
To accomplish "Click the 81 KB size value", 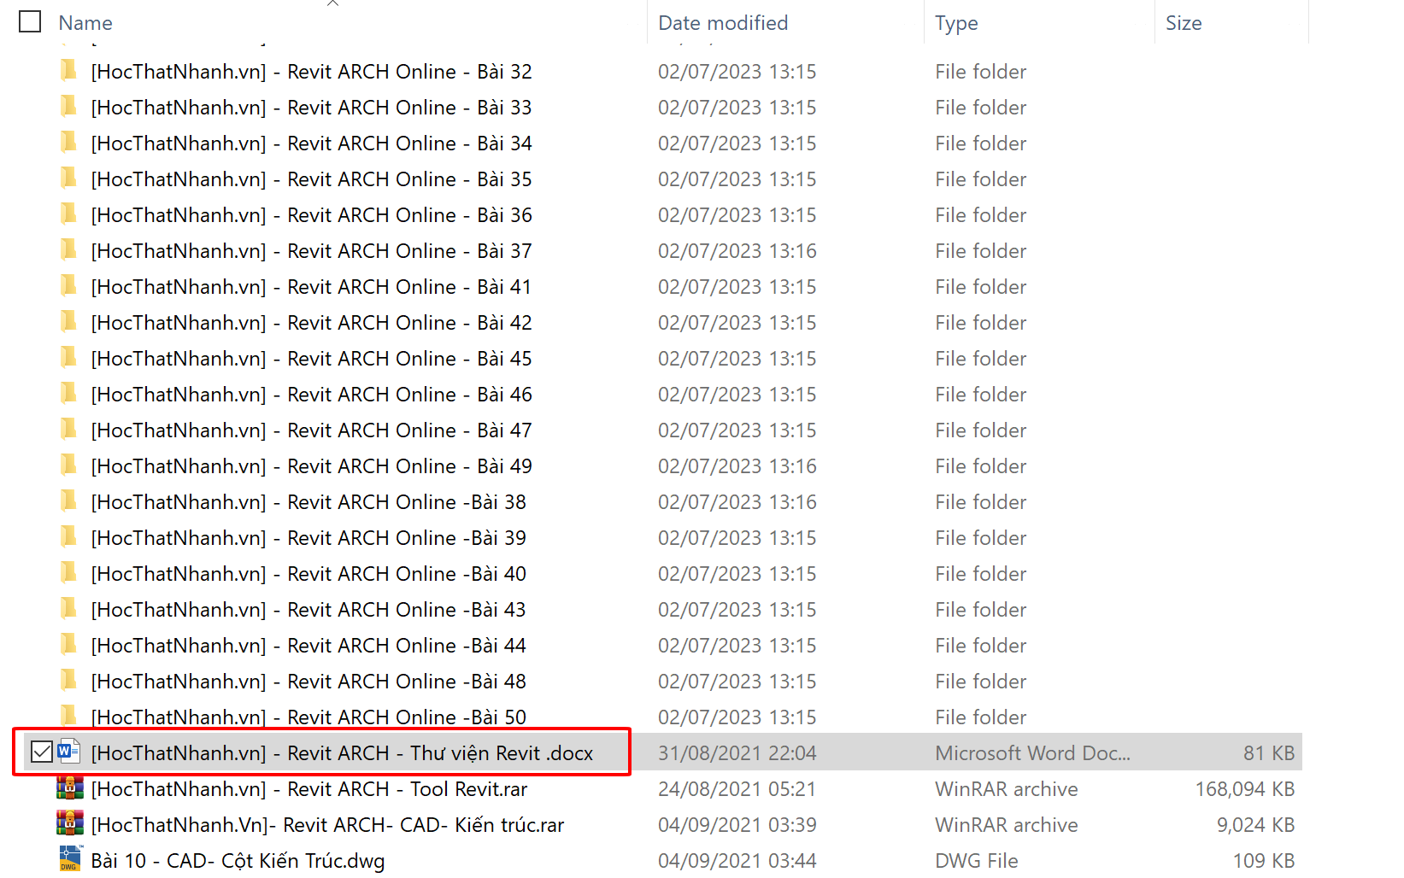I will pos(1269,753).
